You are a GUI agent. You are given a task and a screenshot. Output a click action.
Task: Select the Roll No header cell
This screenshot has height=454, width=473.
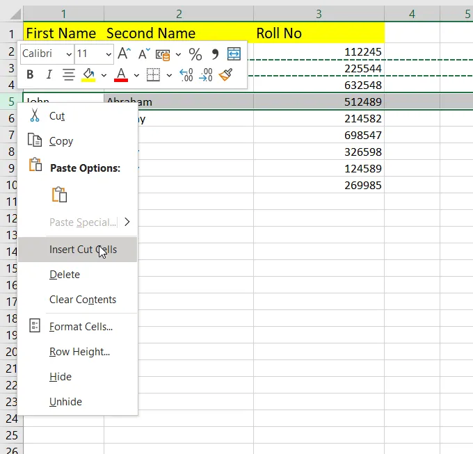[x=318, y=33]
